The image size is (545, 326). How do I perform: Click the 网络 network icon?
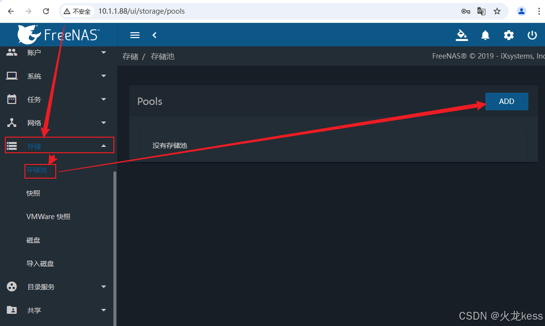coord(12,122)
